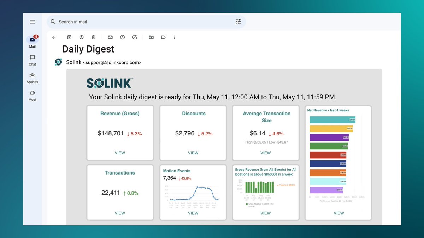Screen dimensions: 424x238
Task: Mark email as unread
Action: (x=110, y=37)
